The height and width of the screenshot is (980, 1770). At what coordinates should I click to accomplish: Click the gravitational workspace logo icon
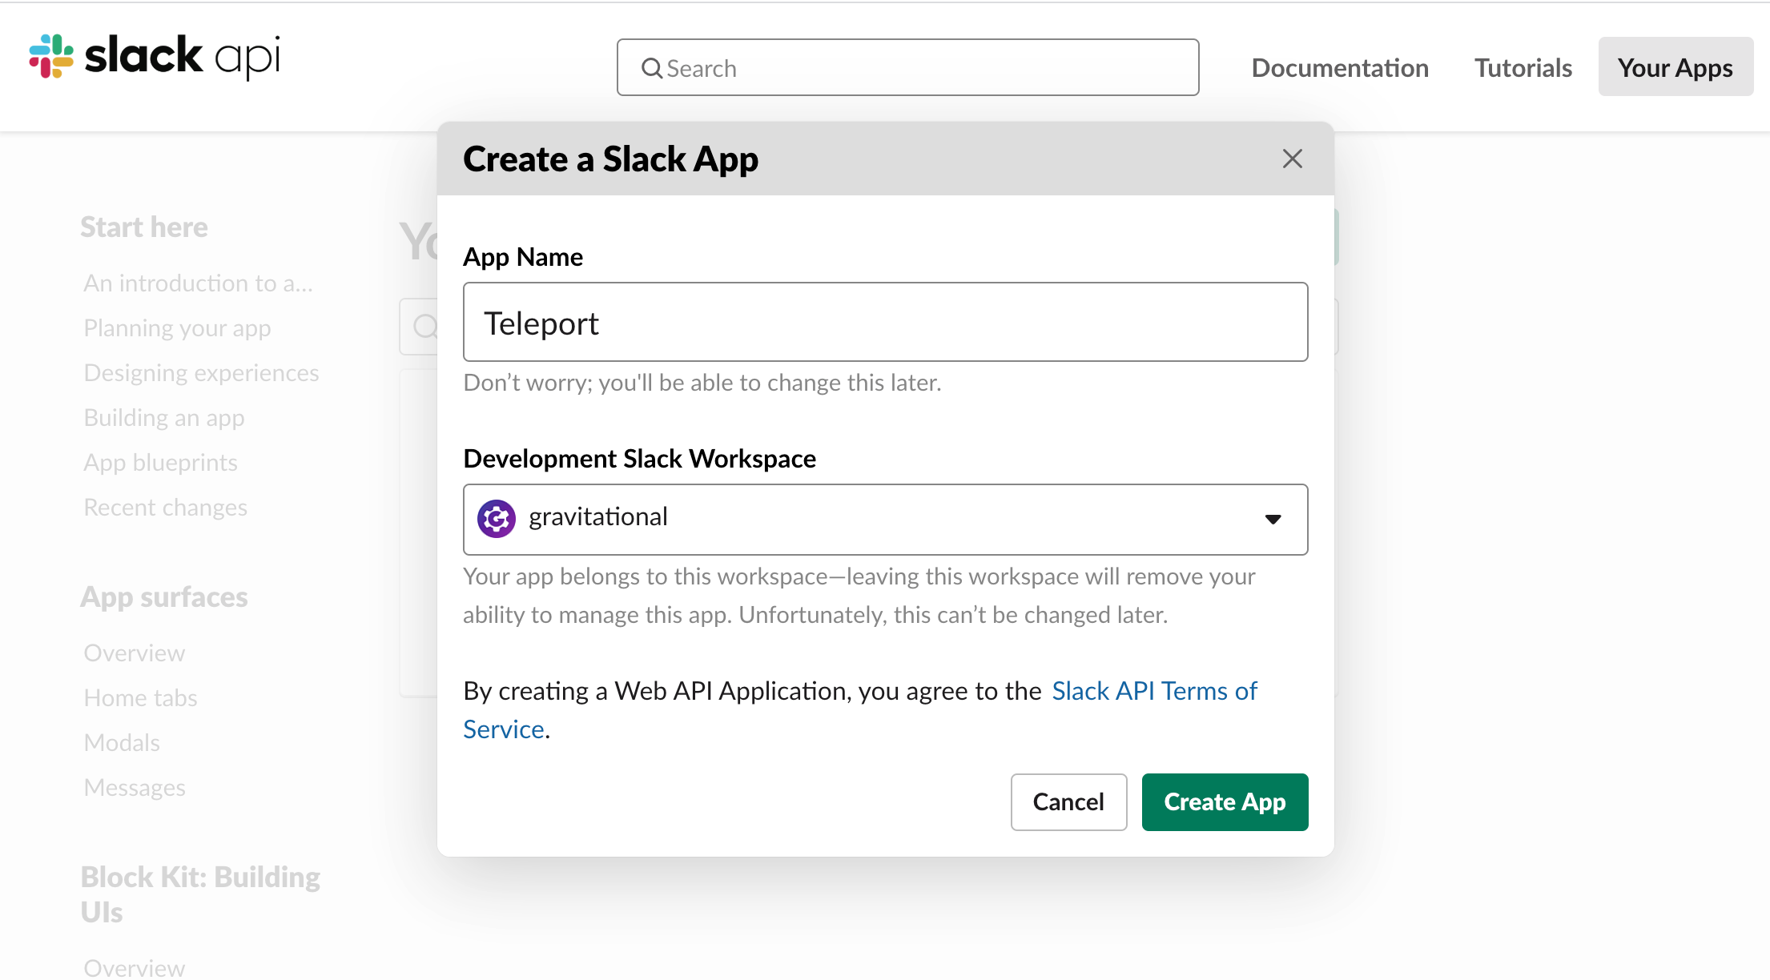(x=497, y=518)
